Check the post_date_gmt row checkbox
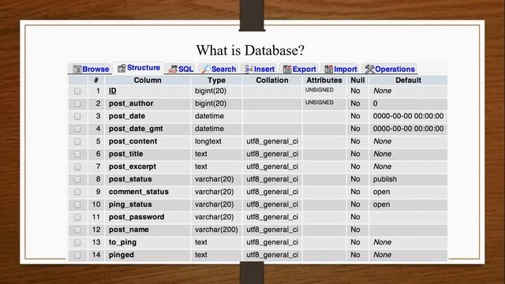The height and width of the screenshot is (284, 505). 77,129
